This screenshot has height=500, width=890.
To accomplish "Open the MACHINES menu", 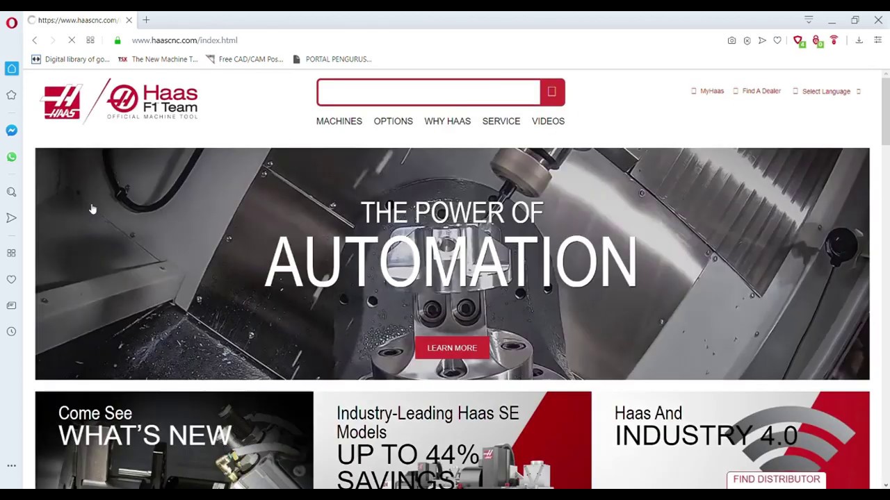I will 339,121.
